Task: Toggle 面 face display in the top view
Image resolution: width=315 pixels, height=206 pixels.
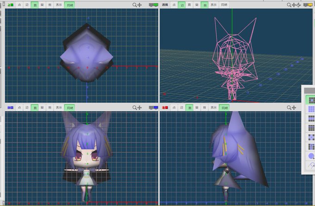Action: [x=35, y=5]
